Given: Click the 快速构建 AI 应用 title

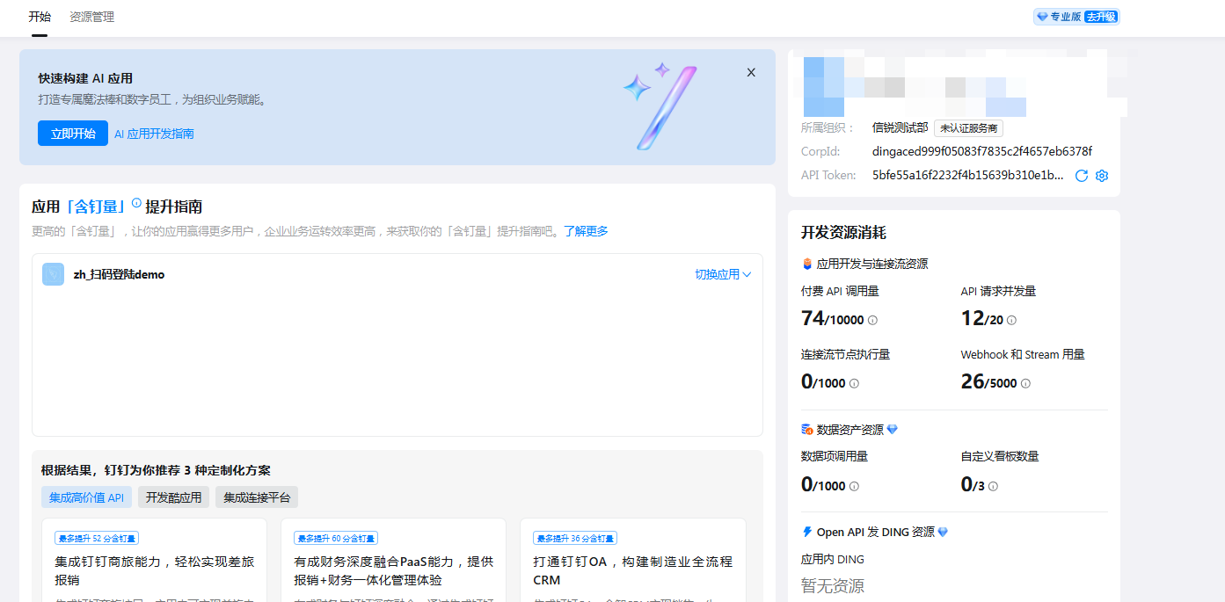Looking at the screenshot, I should [x=85, y=78].
